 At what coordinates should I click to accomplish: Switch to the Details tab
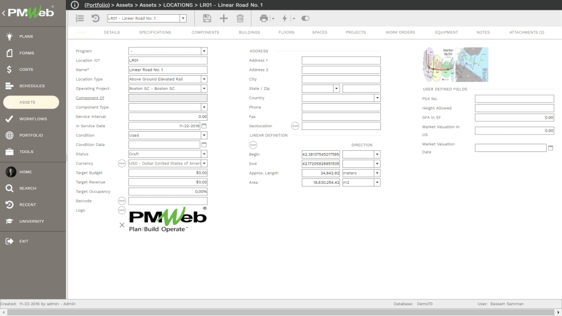112,32
